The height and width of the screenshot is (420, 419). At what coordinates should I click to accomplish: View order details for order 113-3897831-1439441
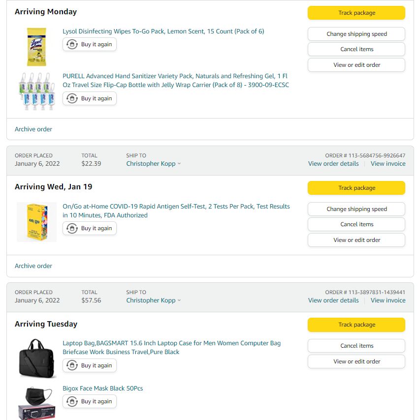(333, 300)
